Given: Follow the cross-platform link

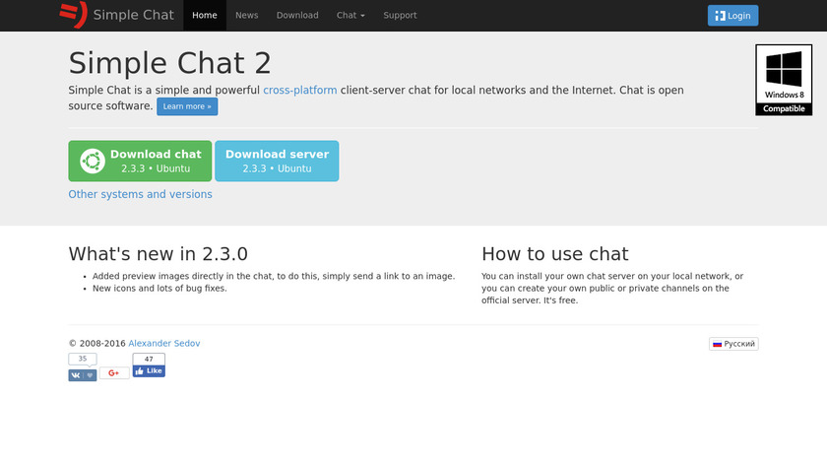Looking at the screenshot, I should tap(300, 91).
